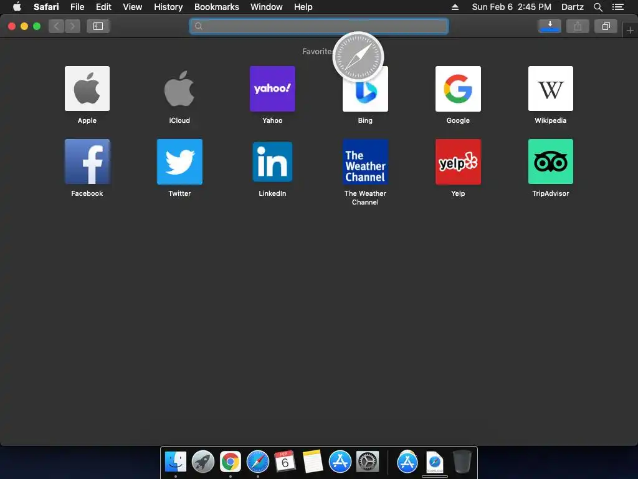This screenshot has width=638, height=479.
Task: Open the Yahoo favorite tile
Action: click(272, 89)
